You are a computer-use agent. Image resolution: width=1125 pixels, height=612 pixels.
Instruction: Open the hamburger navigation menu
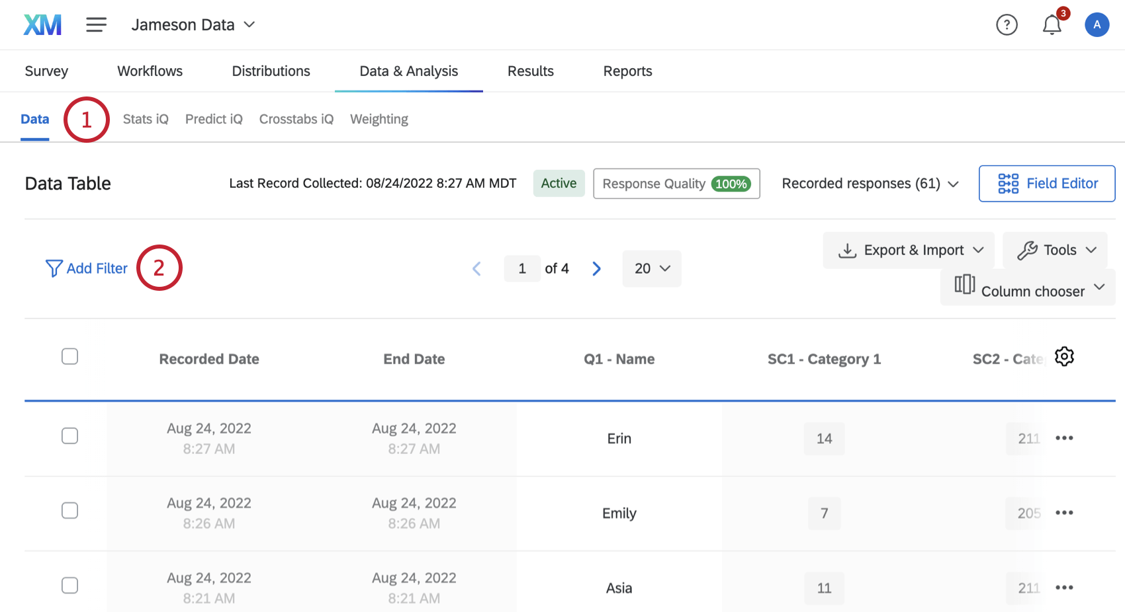(96, 25)
